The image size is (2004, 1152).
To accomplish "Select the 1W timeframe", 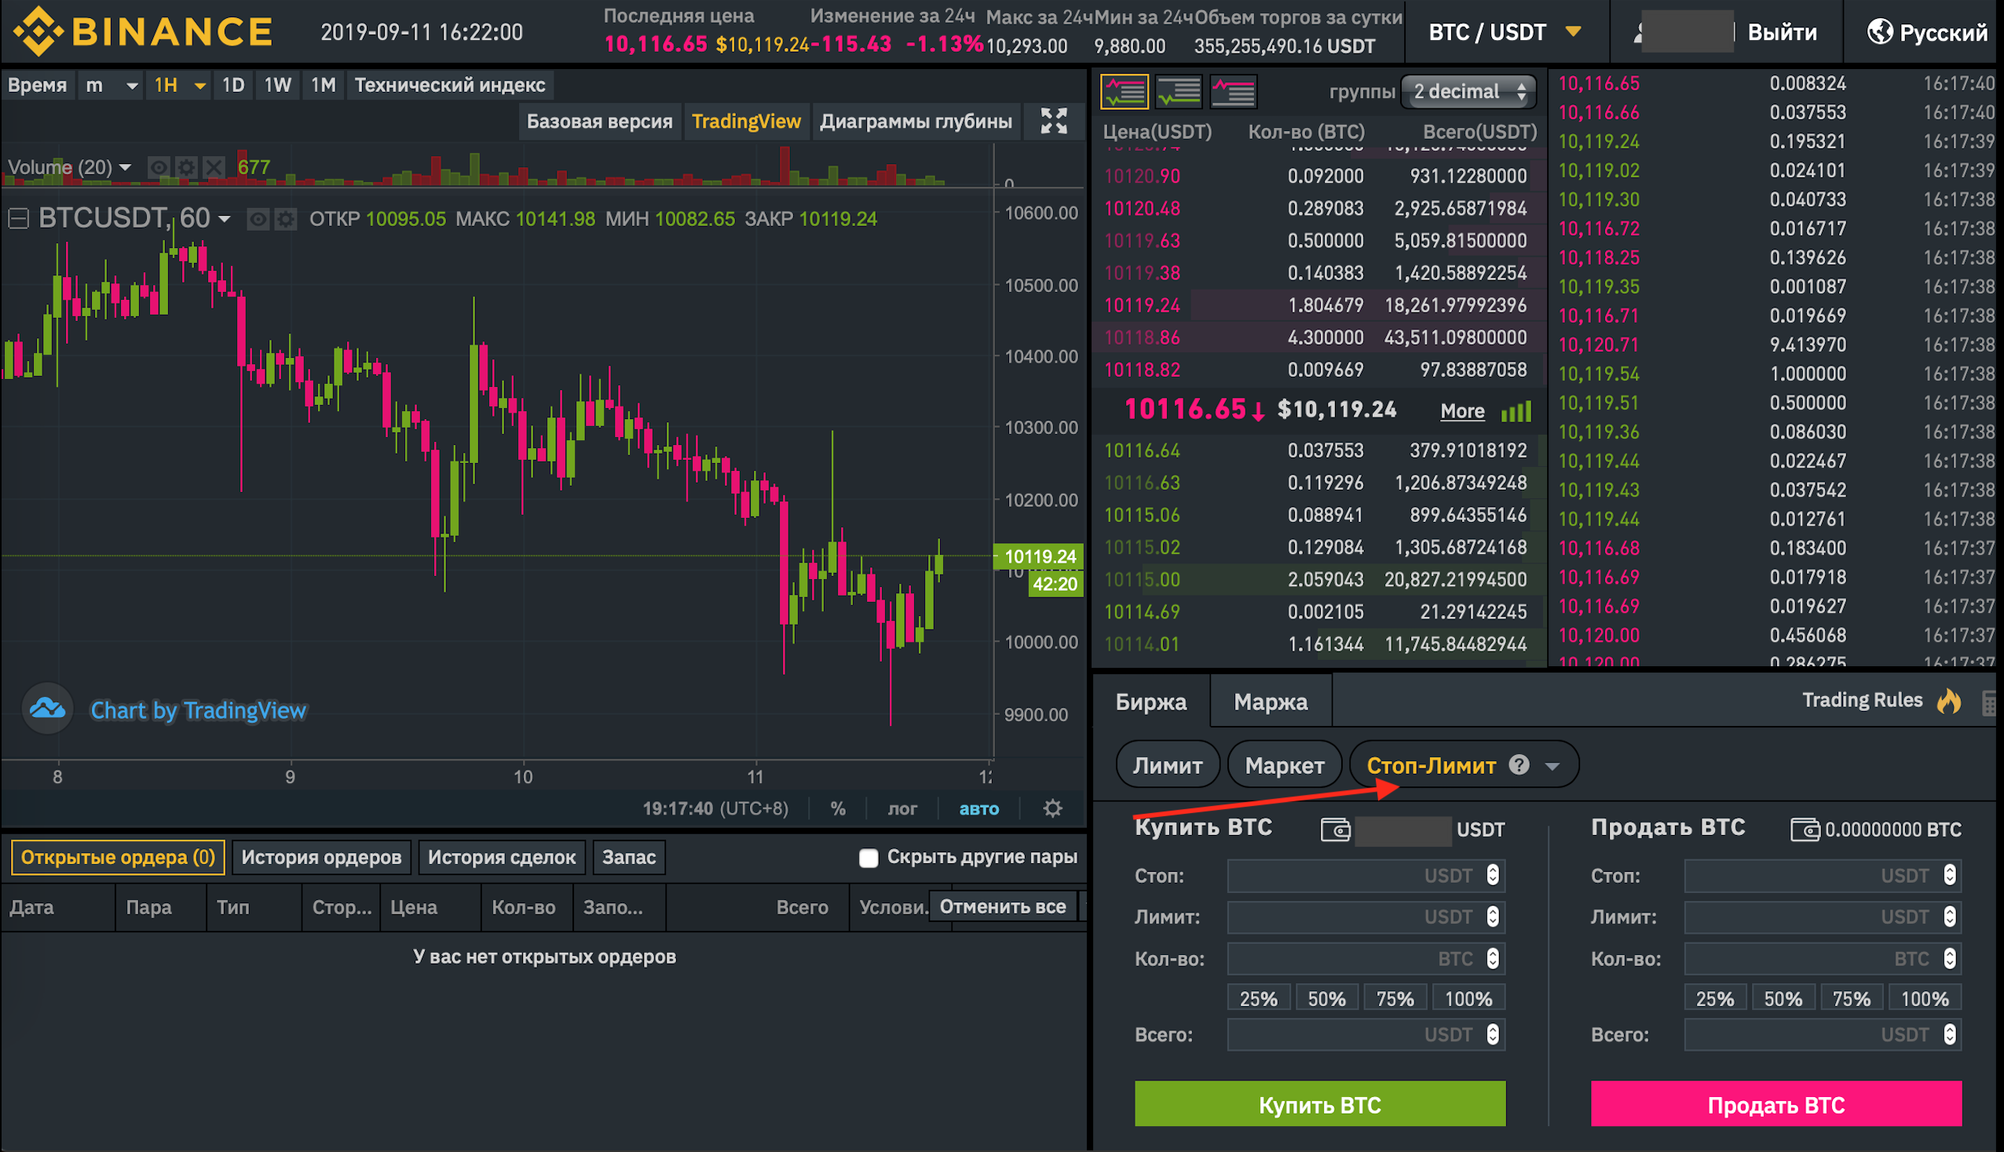I will pos(278,85).
